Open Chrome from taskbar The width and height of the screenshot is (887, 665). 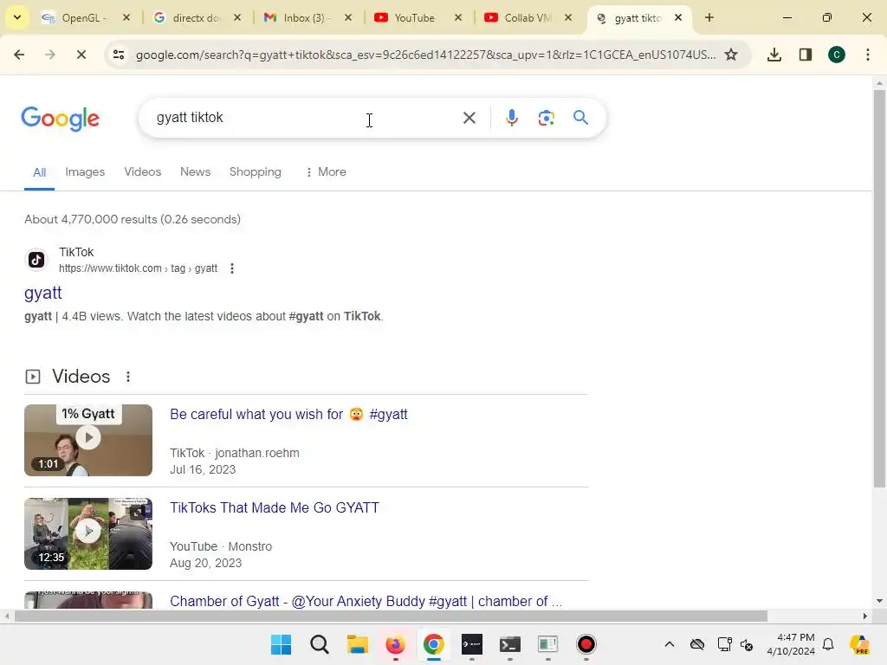coord(433,644)
